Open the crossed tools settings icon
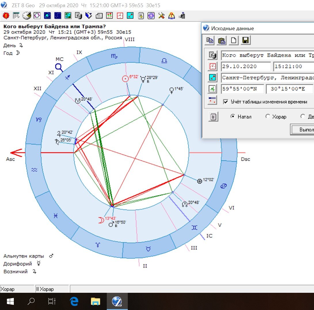Screen dimensions: 314x310 161,15
